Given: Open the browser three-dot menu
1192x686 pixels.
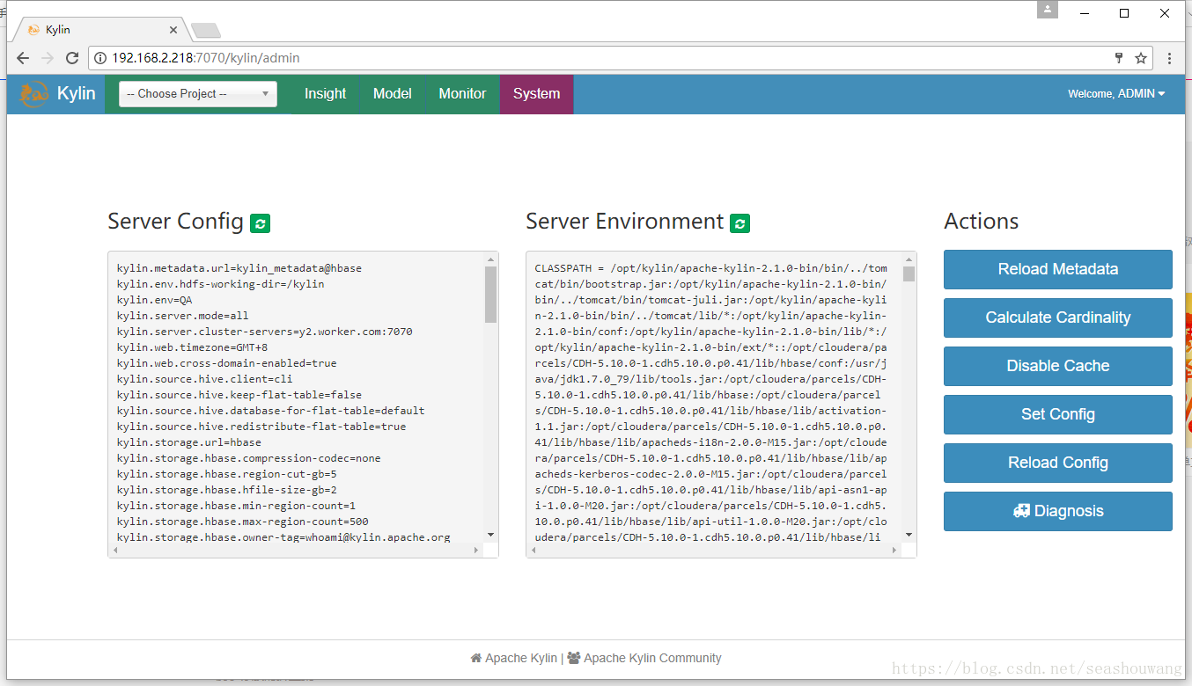Looking at the screenshot, I should 1169,58.
